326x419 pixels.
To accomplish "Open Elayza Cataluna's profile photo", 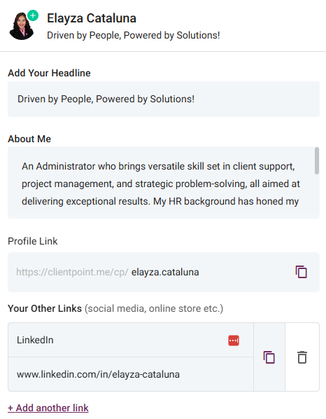I will coord(22,26).
